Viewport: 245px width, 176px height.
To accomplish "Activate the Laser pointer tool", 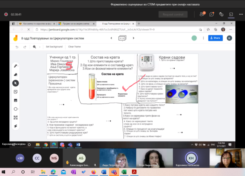I will pos(15,126).
